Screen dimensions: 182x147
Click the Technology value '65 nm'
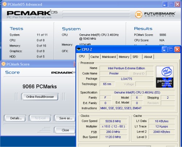pos(107,84)
